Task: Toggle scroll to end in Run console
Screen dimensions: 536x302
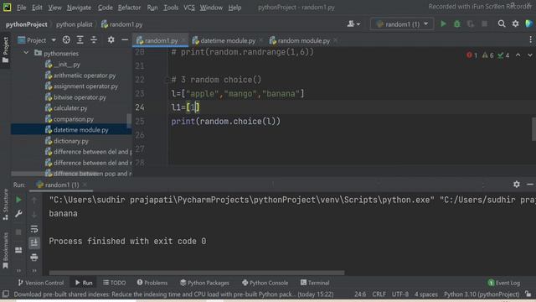Action: (x=34, y=242)
